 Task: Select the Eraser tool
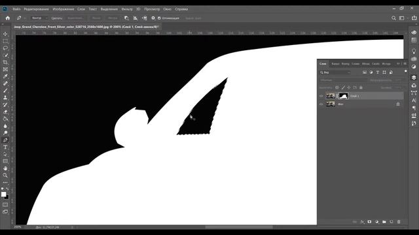(x=5, y=112)
